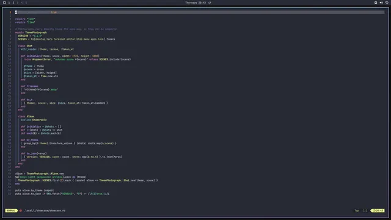
Task: Click the highlighted first line with true
Action: (x=200, y=12)
